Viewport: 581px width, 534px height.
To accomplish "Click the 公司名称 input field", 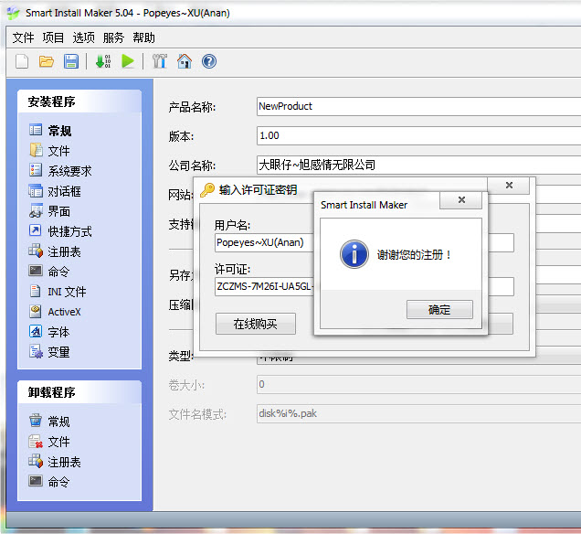I will point(418,165).
